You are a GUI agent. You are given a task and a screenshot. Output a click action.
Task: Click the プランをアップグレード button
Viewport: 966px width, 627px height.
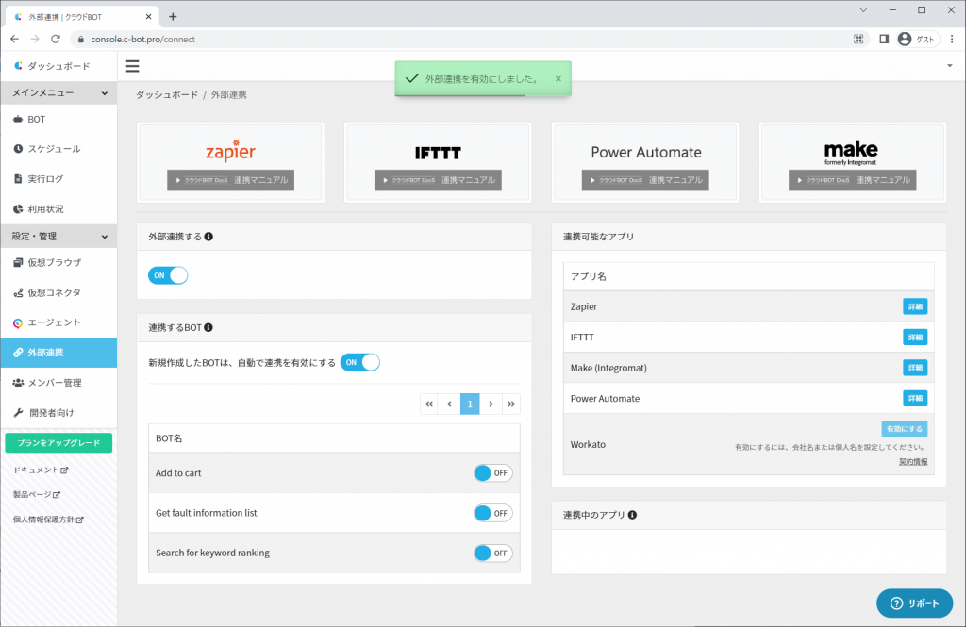58,443
